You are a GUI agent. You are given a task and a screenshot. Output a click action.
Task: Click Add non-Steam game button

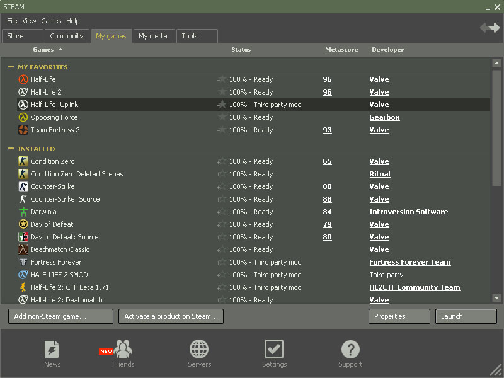(60, 316)
